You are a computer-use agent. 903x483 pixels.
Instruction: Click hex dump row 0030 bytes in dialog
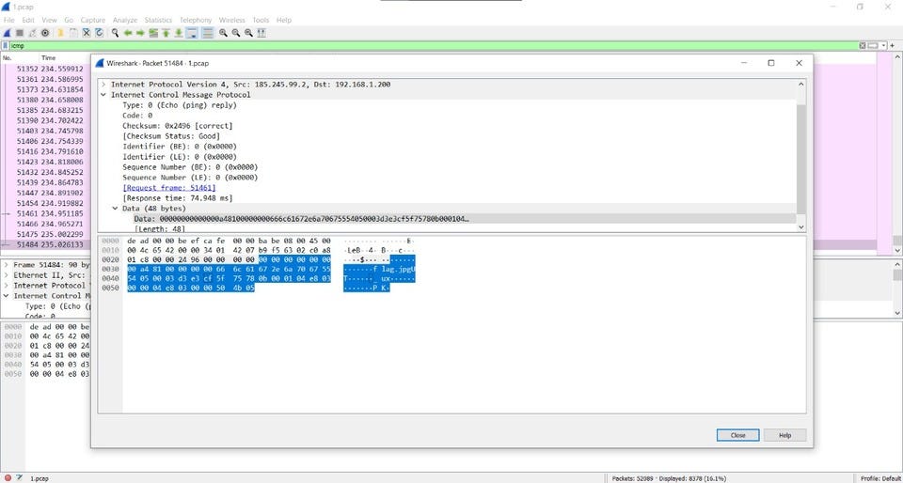(x=230, y=269)
